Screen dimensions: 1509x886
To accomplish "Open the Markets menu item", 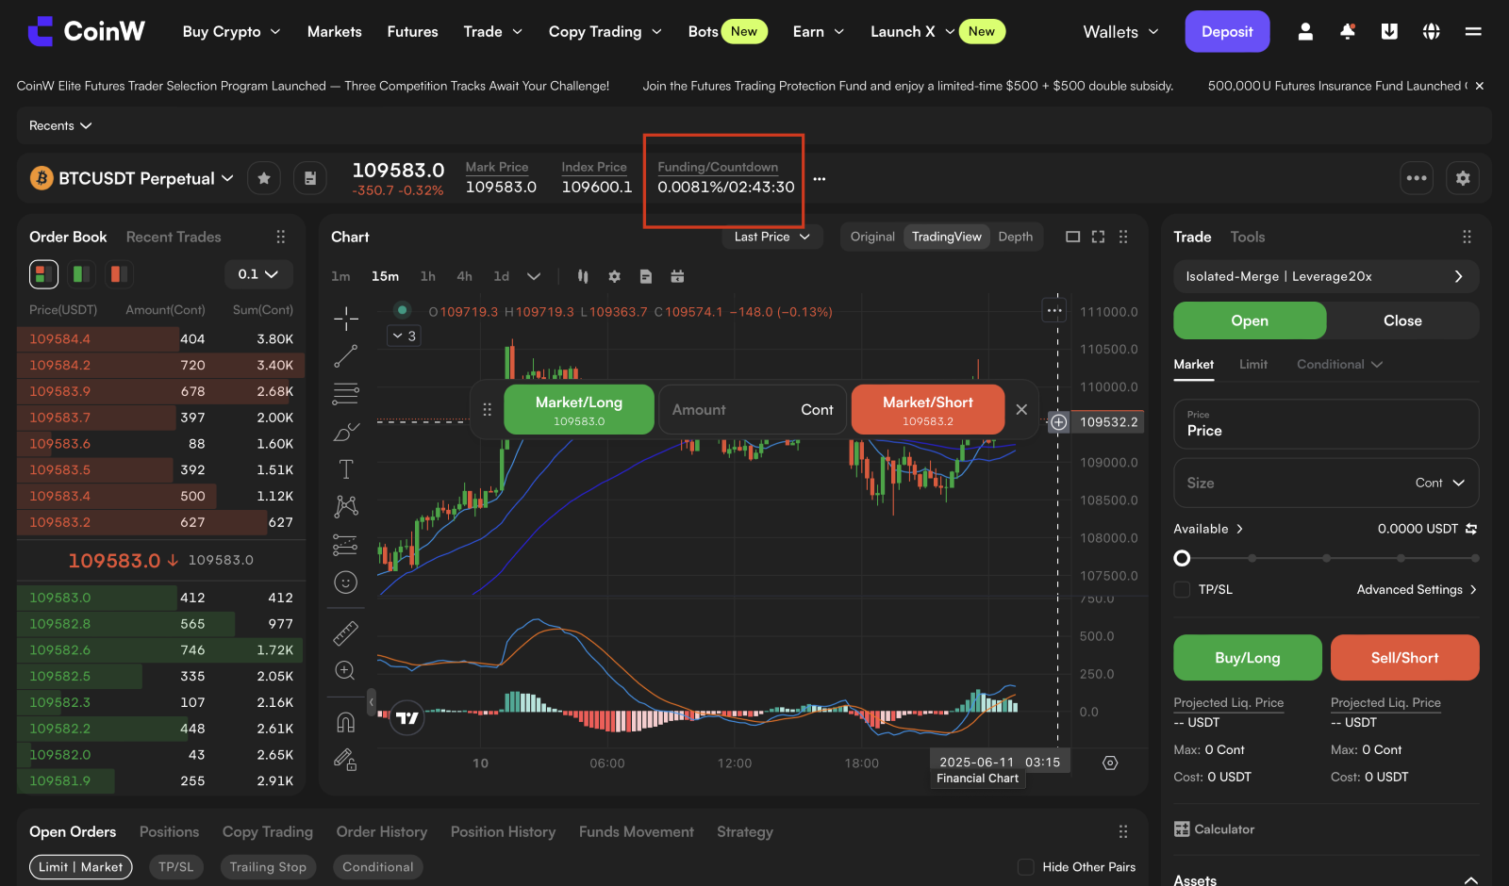I will point(335,32).
